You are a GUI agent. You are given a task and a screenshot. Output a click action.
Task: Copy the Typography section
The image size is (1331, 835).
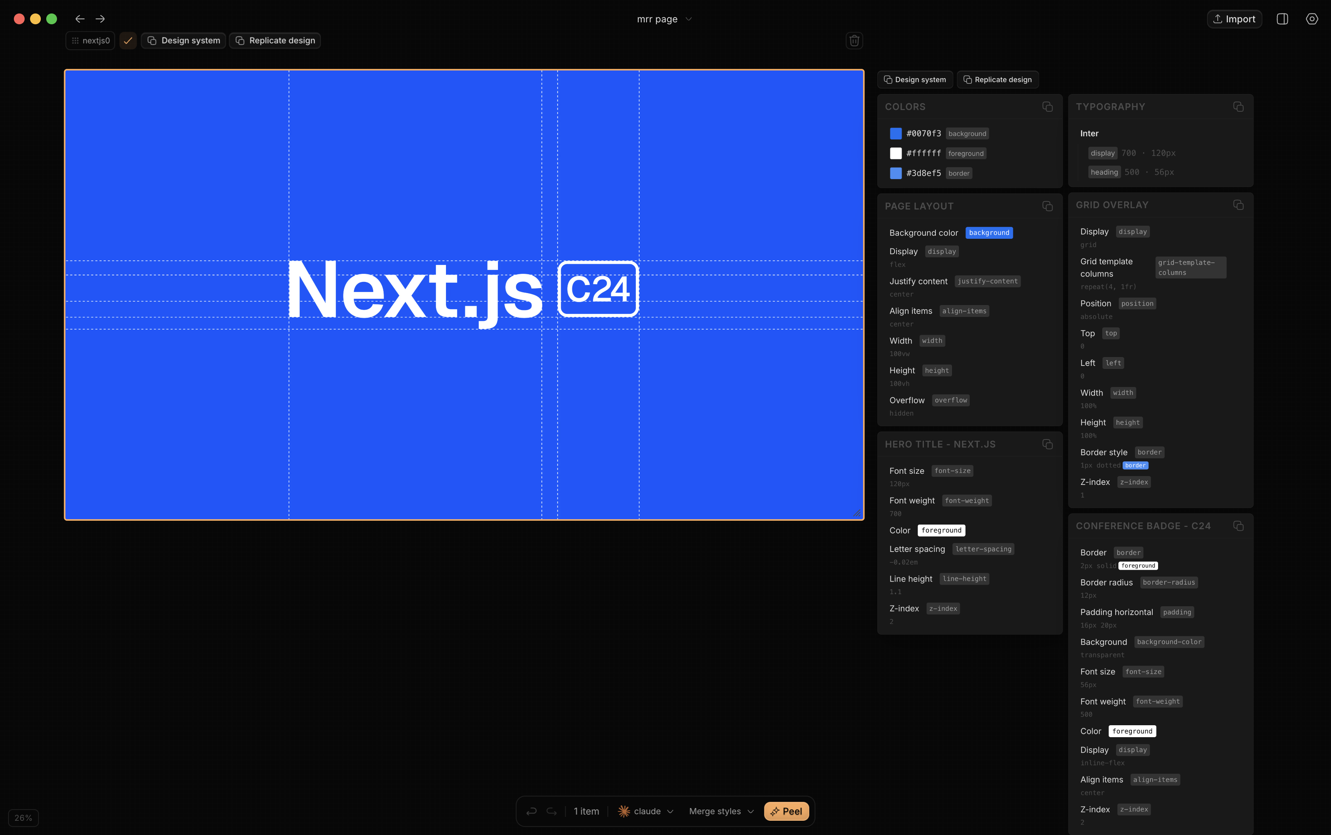click(1238, 107)
